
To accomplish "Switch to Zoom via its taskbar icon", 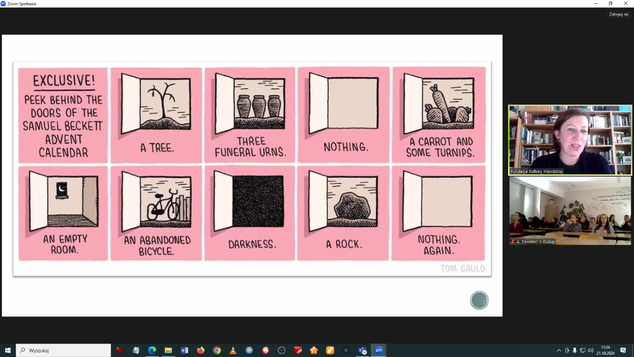I will coord(379,350).
